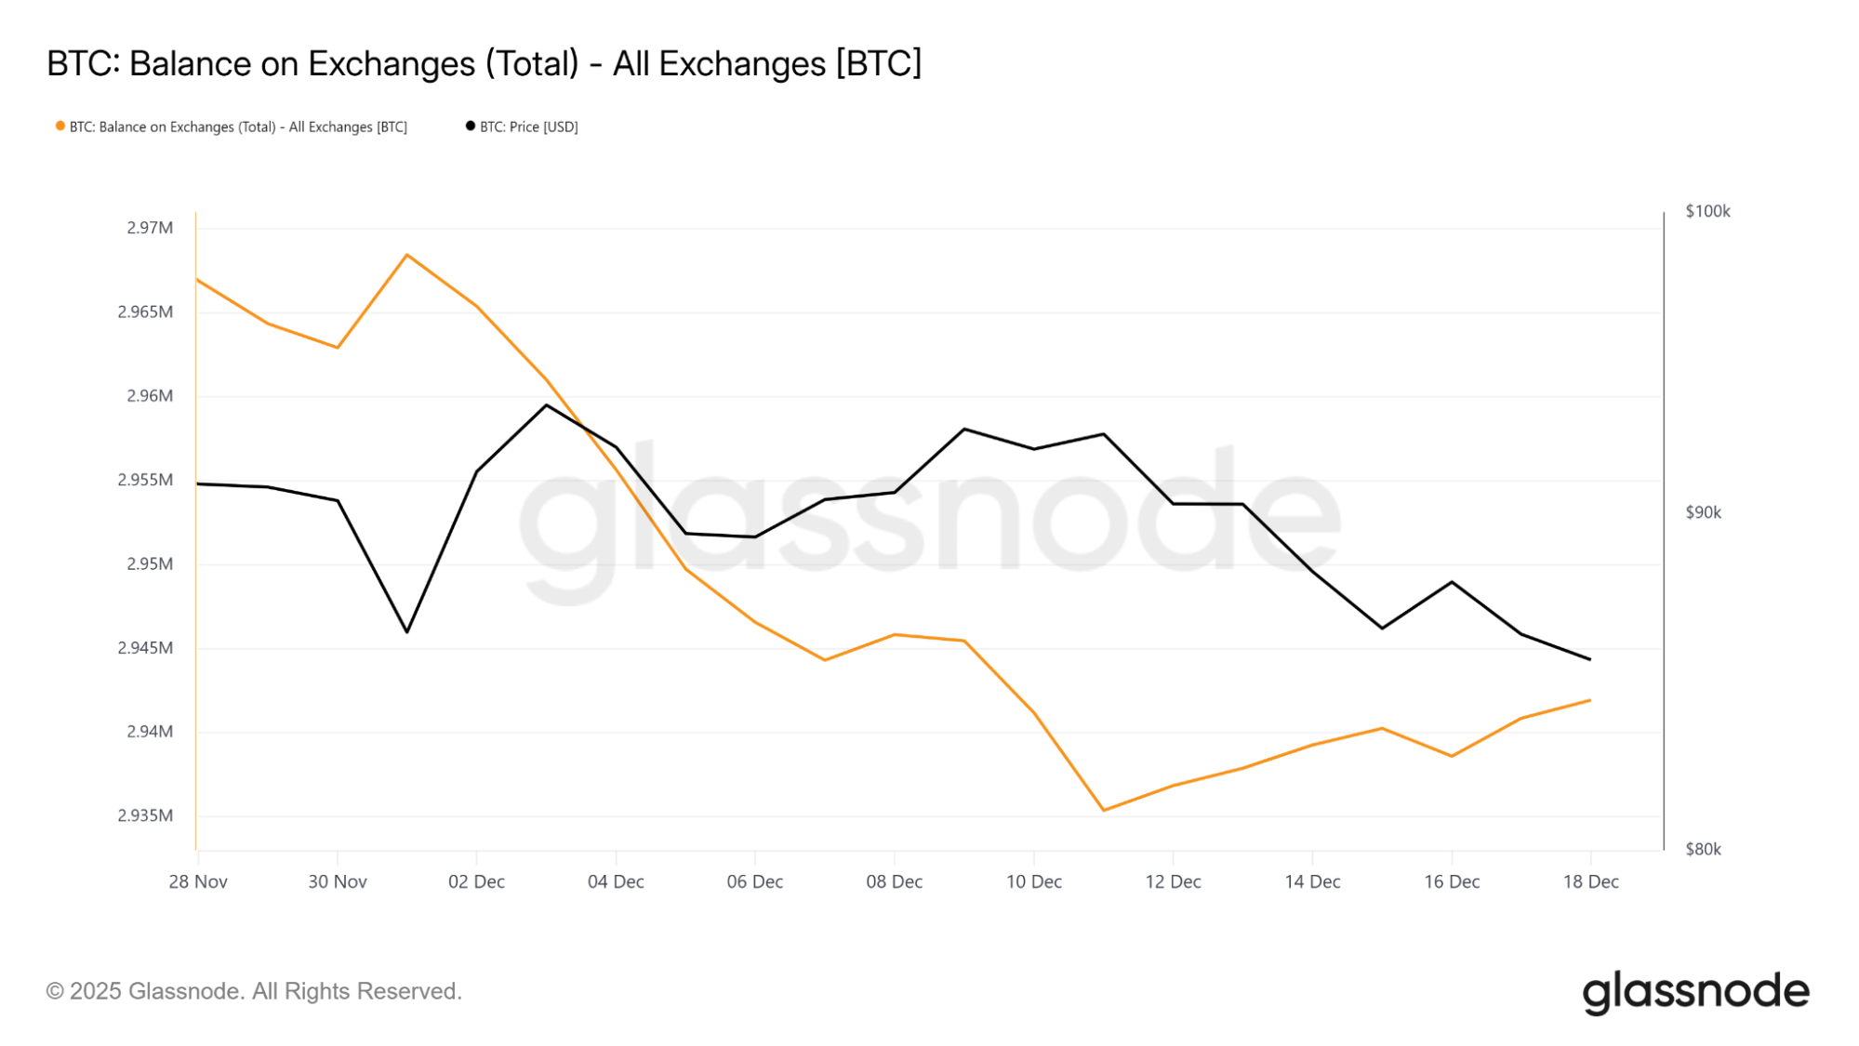Click the black price line's sharpest dip
Image resolution: width=1859 pixels, height=1046 pixels.
point(407,632)
